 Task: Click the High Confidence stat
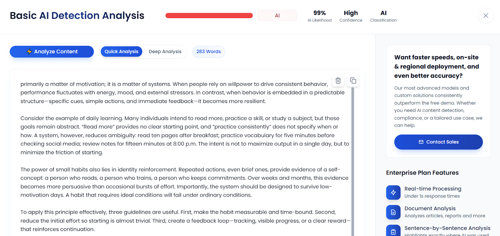coord(351,16)
